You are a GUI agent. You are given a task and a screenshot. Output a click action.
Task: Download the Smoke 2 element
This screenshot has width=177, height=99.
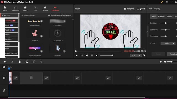click(x=64, y=21)
